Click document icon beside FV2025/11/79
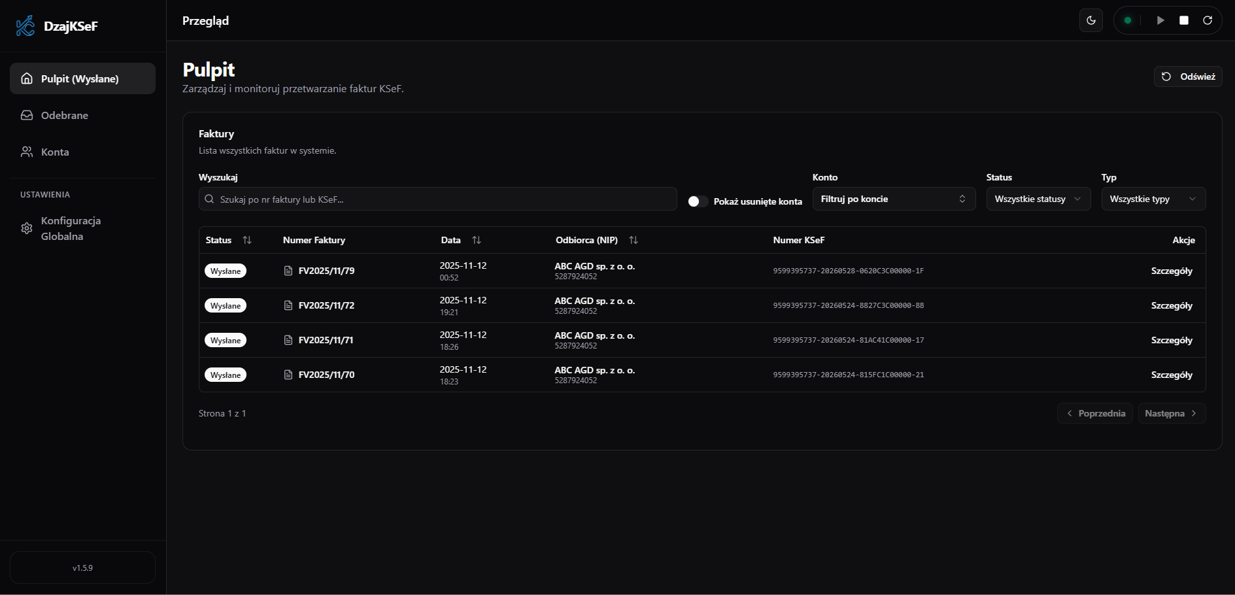1235x595 pixels. coord(288,271)
